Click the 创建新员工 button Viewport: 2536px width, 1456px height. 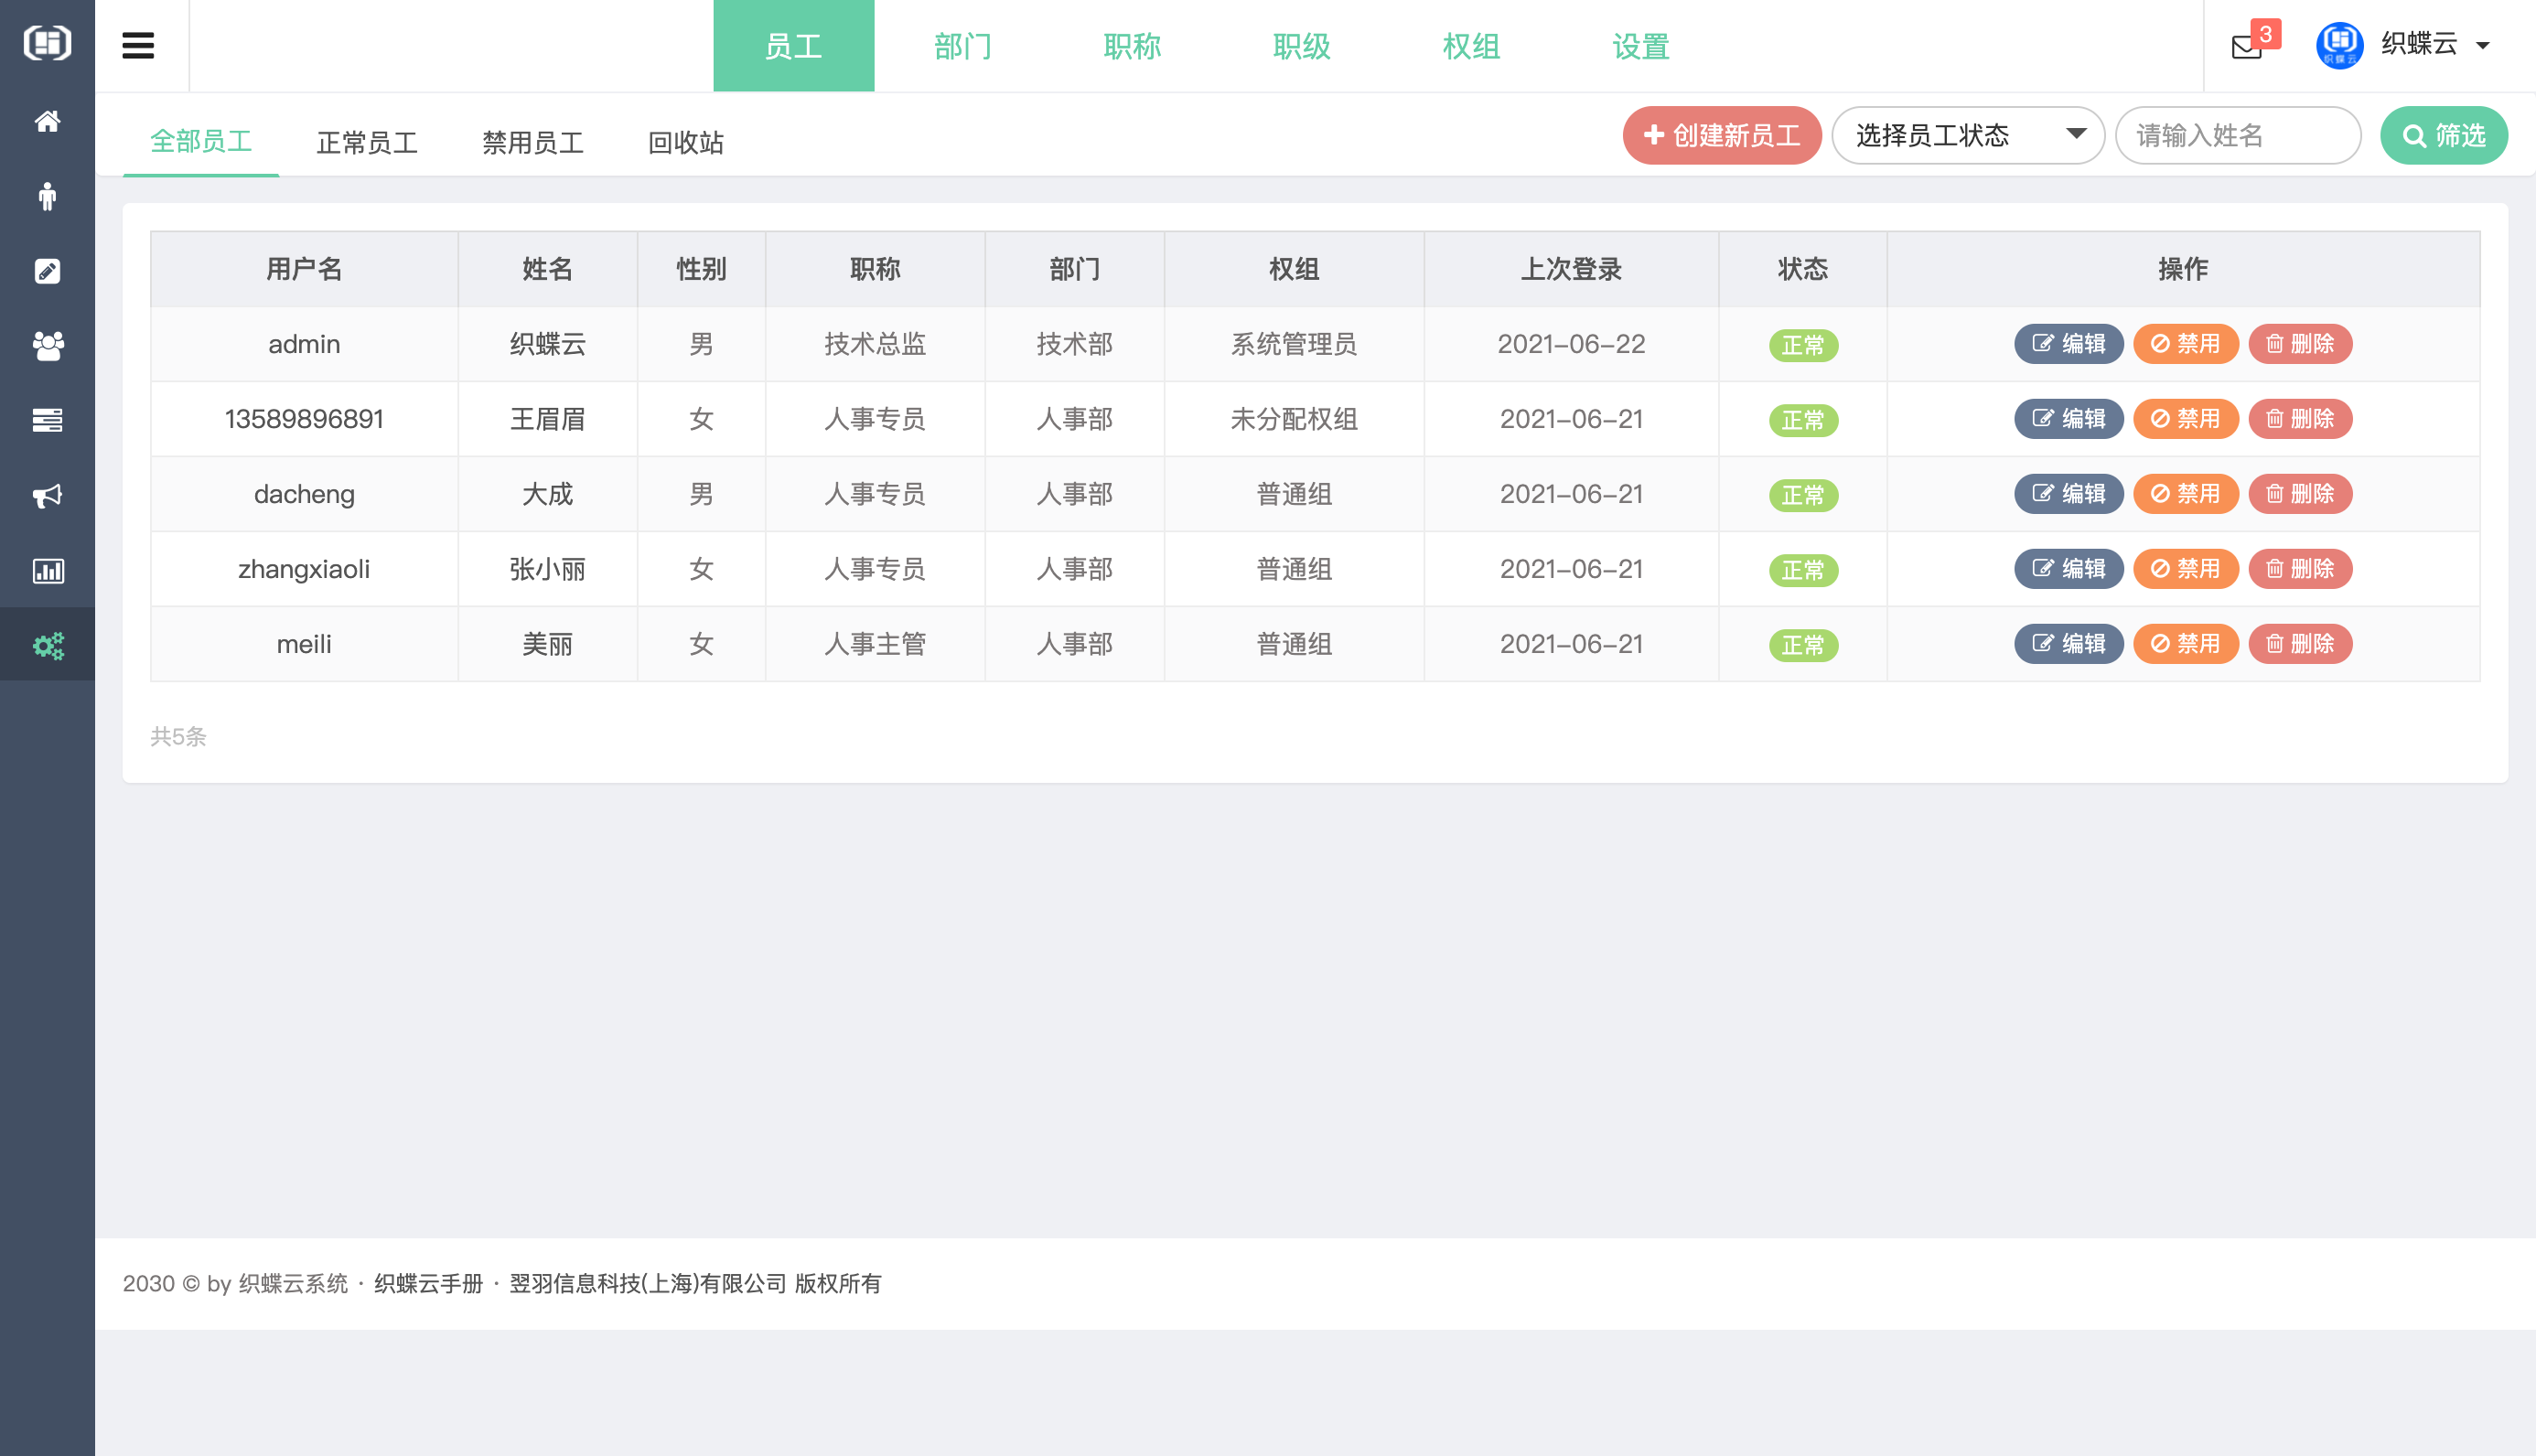pos(1721,135)
